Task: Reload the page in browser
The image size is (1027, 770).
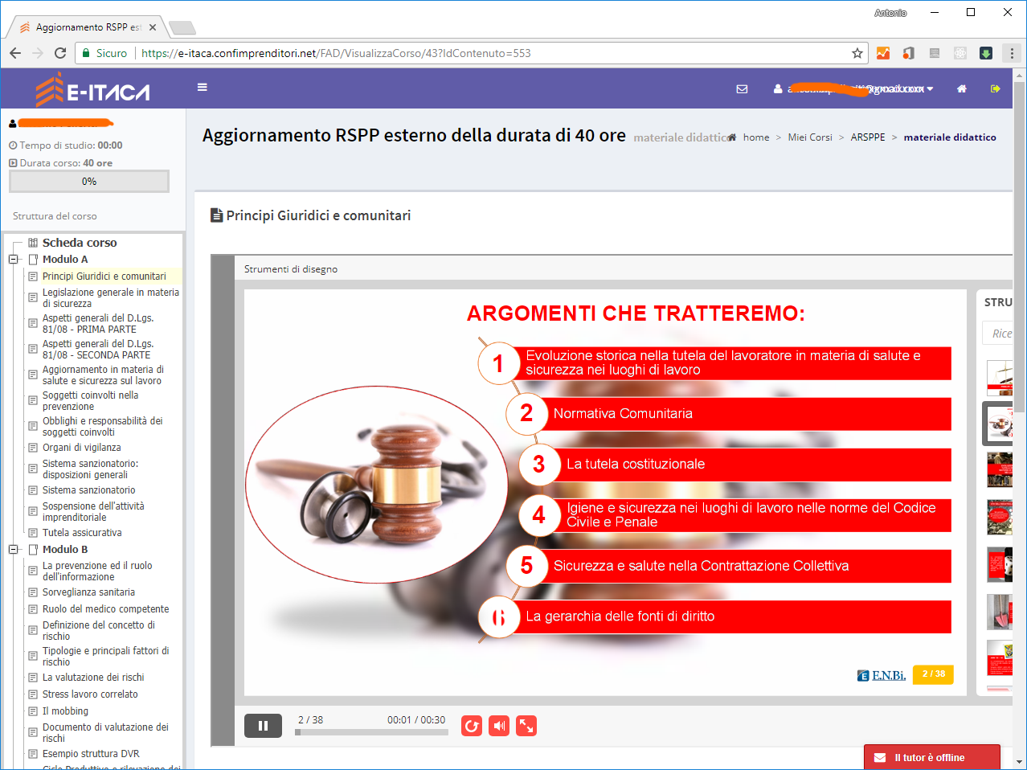Action: click(x=60, y=53)
